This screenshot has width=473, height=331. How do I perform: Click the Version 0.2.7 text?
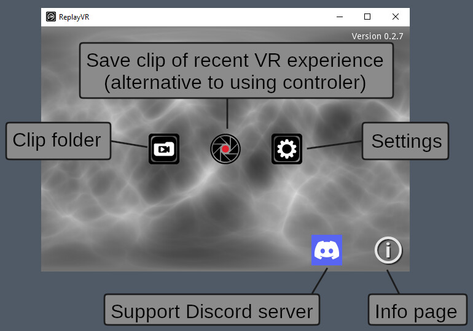click(x=377, y=36)
